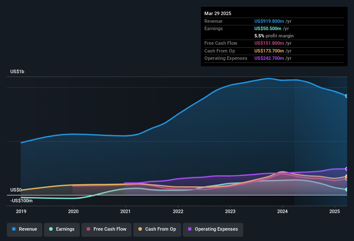354x241 pixels.
Task: Click the US$919.800m revenue value
Action: pyautogui.click(x=269, y=21)
